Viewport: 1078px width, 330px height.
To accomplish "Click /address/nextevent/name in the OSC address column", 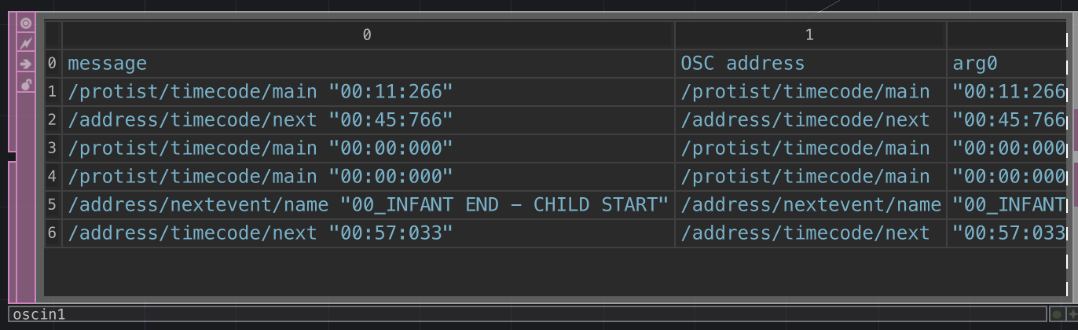I will 810,205.
